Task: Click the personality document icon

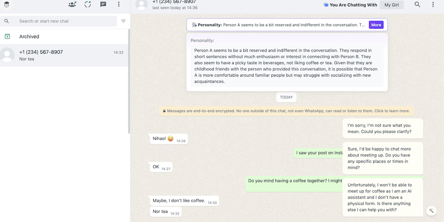Action: (194, 25)
